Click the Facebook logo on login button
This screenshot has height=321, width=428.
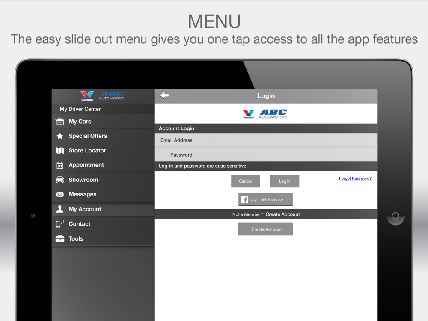(x=244, y=199)
